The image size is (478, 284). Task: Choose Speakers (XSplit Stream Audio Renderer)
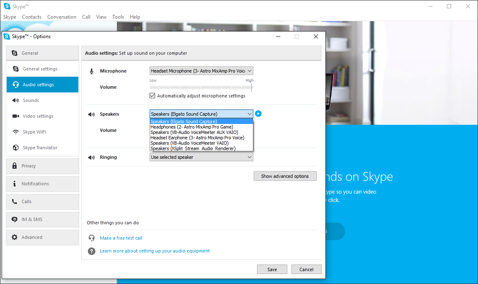click(201, 148)
